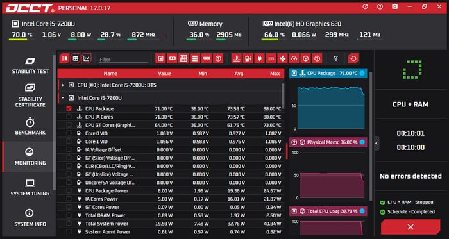Open info for CPU Package graph
449x239 pixels.
[x=362, y=73]
